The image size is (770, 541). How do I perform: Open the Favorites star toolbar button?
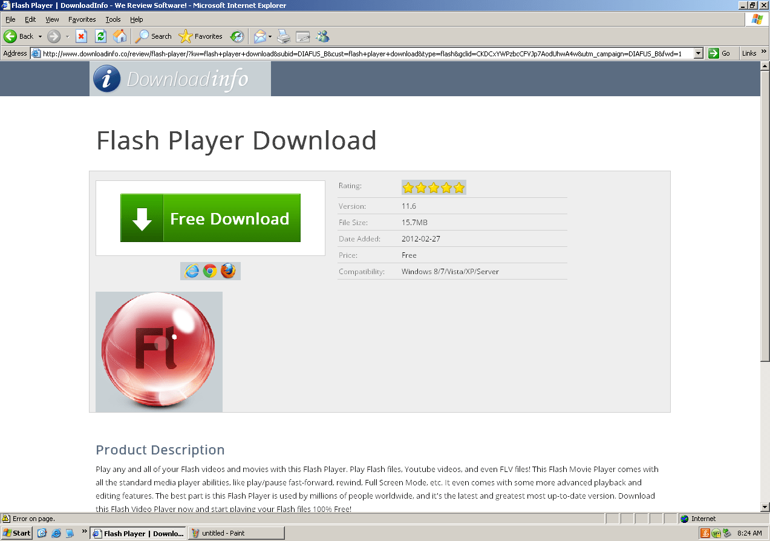(x=201, y=36)
